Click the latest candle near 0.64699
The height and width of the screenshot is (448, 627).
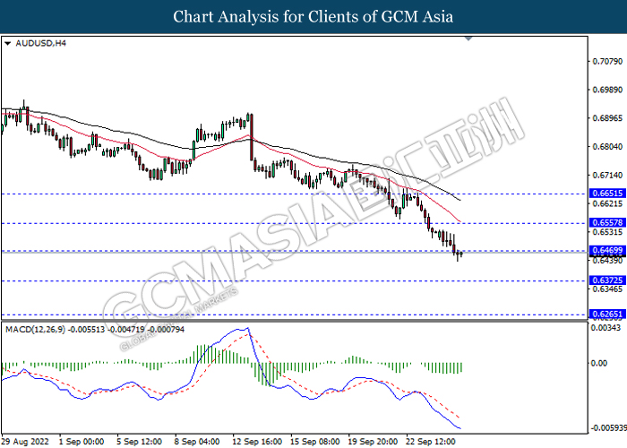tap(461, 254)
